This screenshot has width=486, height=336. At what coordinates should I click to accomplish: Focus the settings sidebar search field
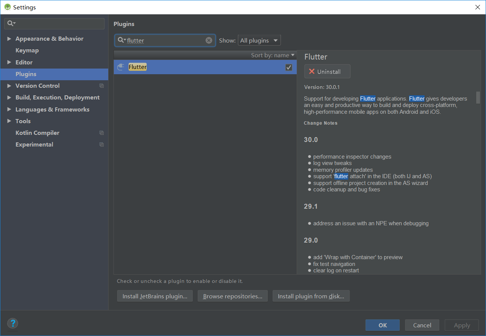[x=54, y=23]
